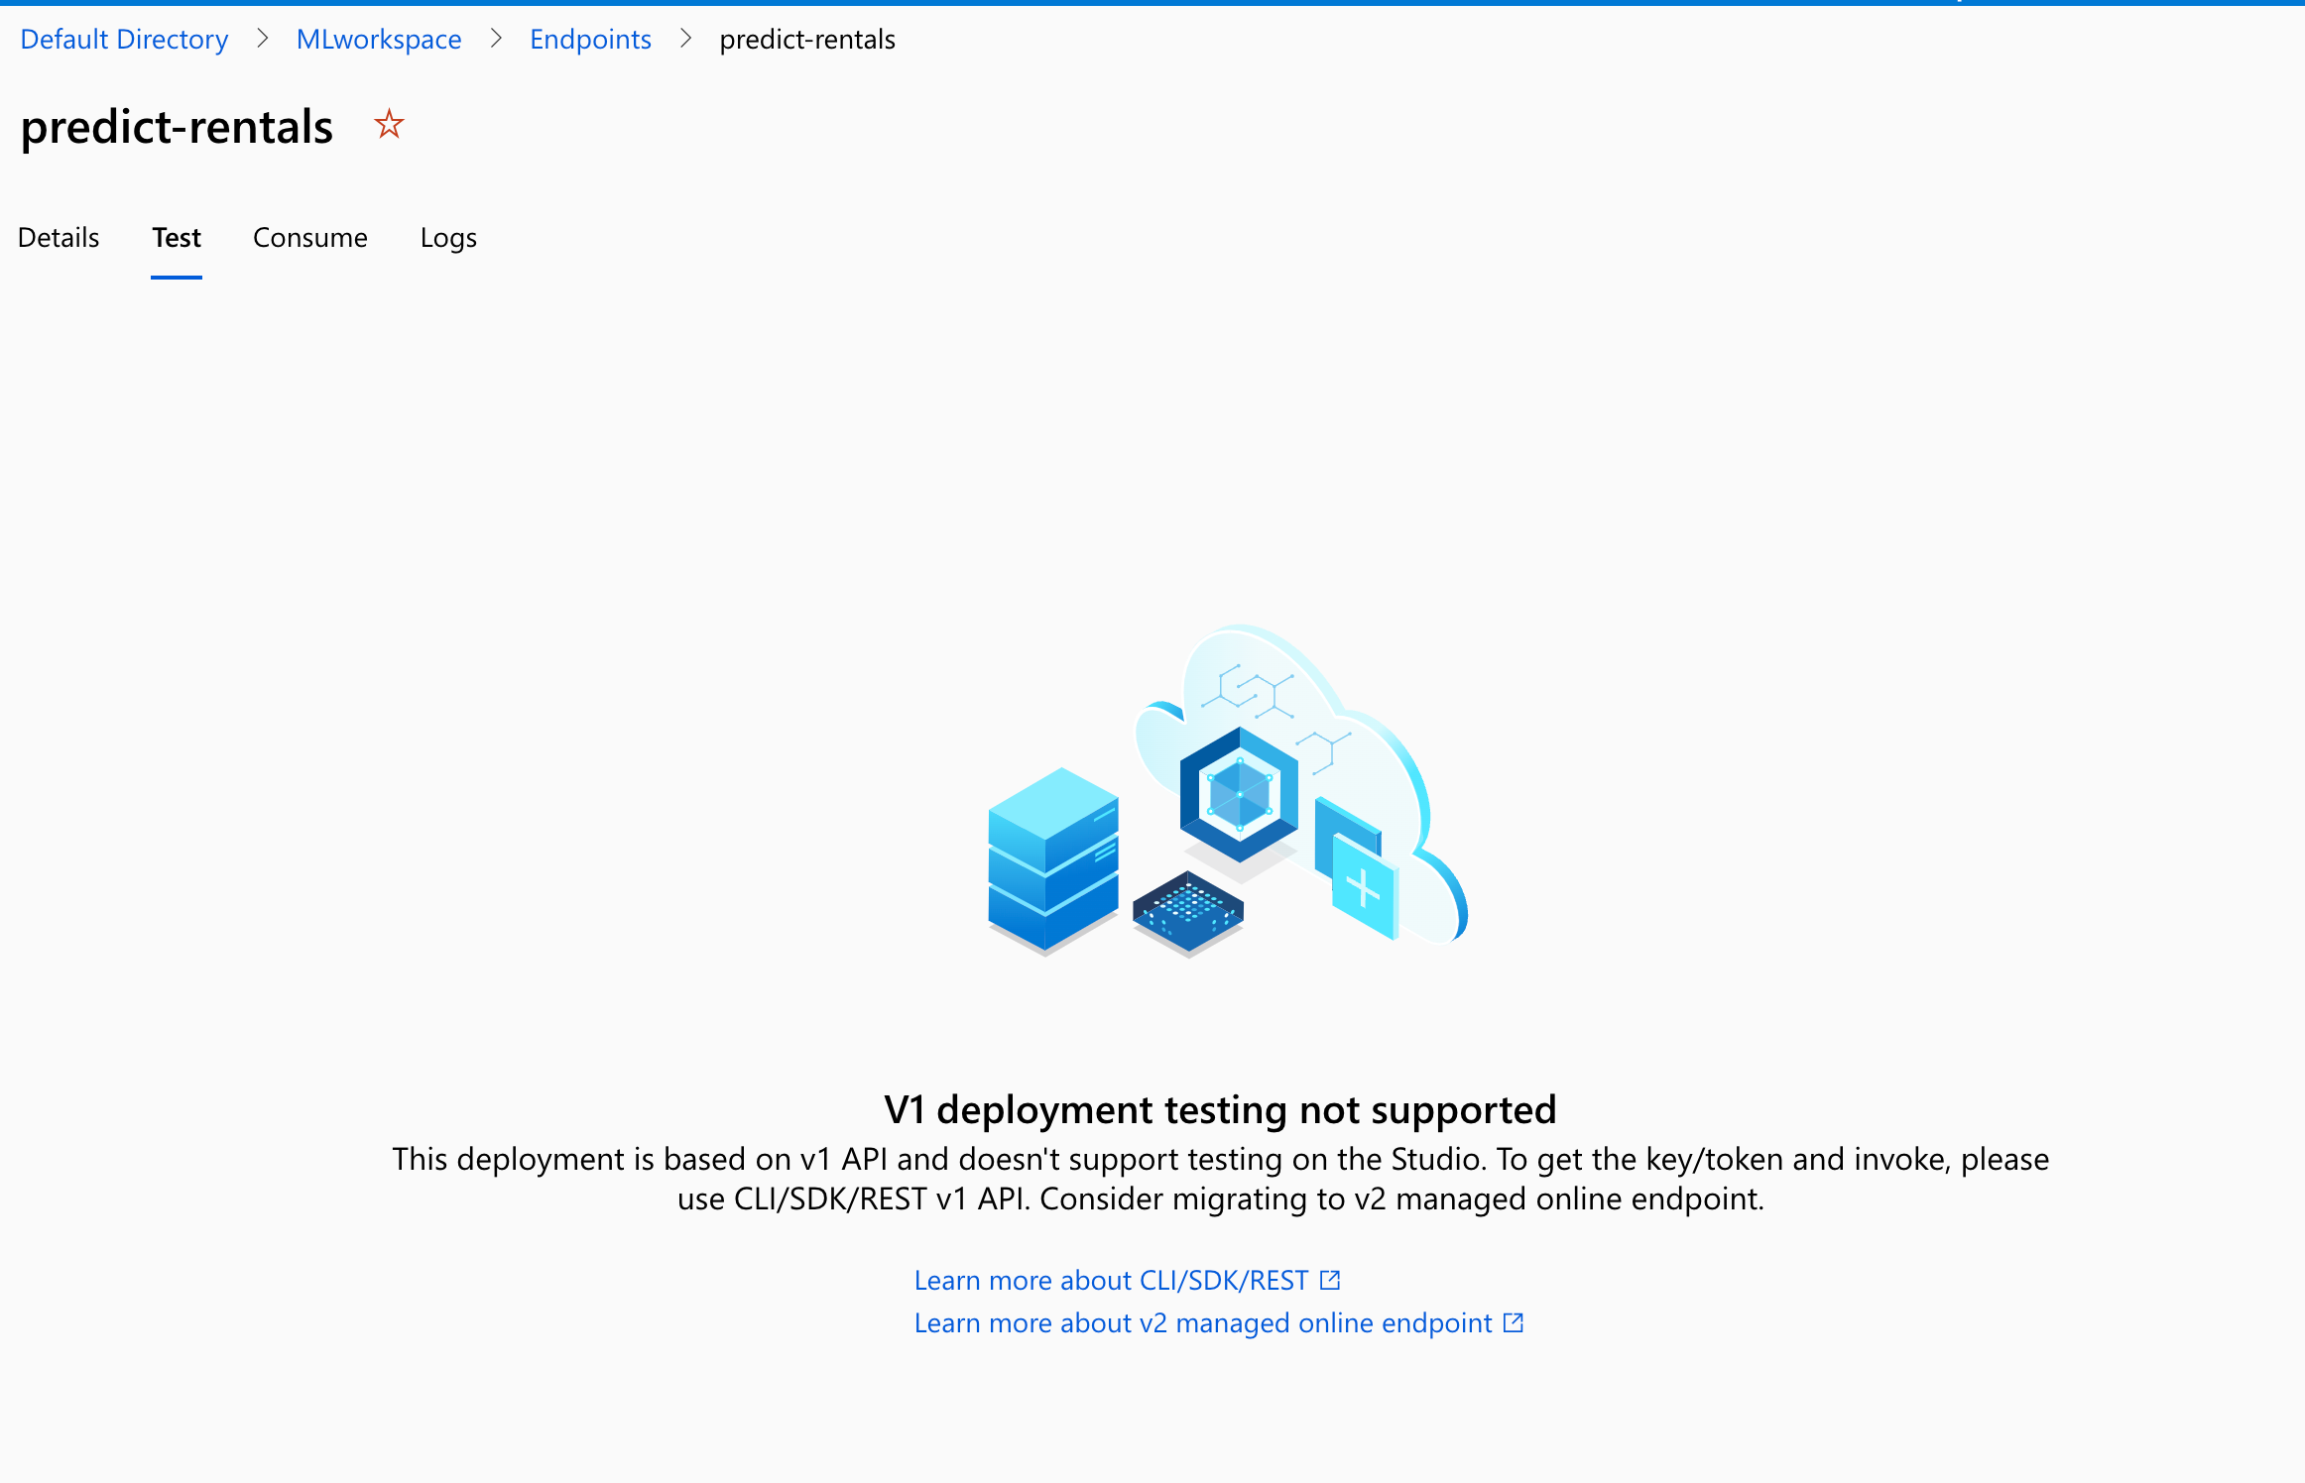Open 'Learn more about CLI/SDK/REST' link
2305x1483 pixels.
(1111, 1279)
